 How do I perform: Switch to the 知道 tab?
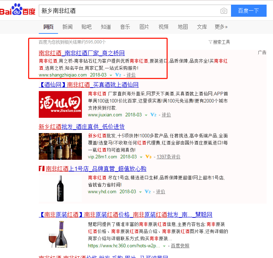(x=106, y=27)
